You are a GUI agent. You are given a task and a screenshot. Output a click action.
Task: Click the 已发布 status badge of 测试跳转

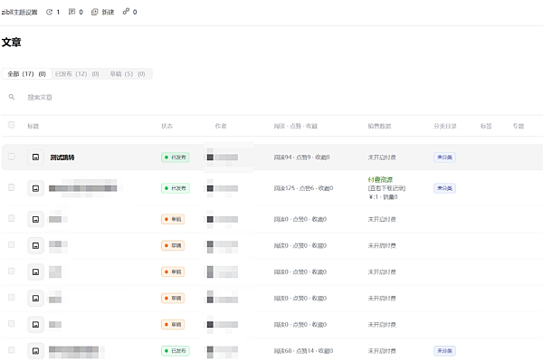tap(175, 157)
